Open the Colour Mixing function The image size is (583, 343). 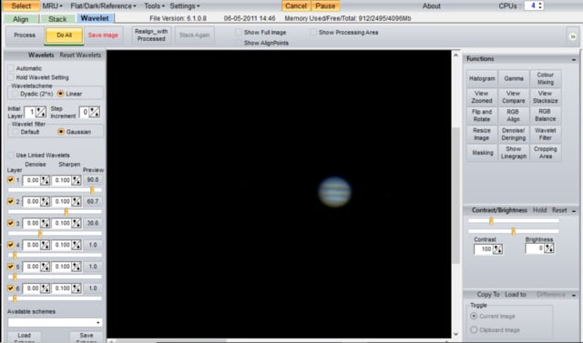click(545, 78)
